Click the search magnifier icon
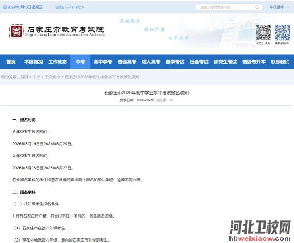This screenshot has width=294, height=243. point(257,7)
